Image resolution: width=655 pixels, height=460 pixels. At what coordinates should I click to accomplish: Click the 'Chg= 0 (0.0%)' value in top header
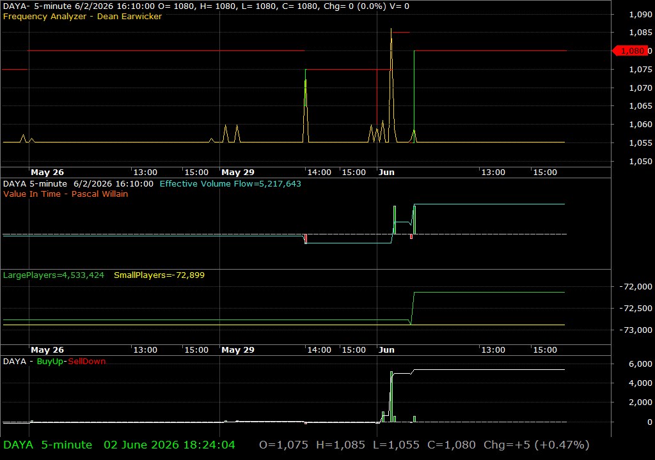354,6
